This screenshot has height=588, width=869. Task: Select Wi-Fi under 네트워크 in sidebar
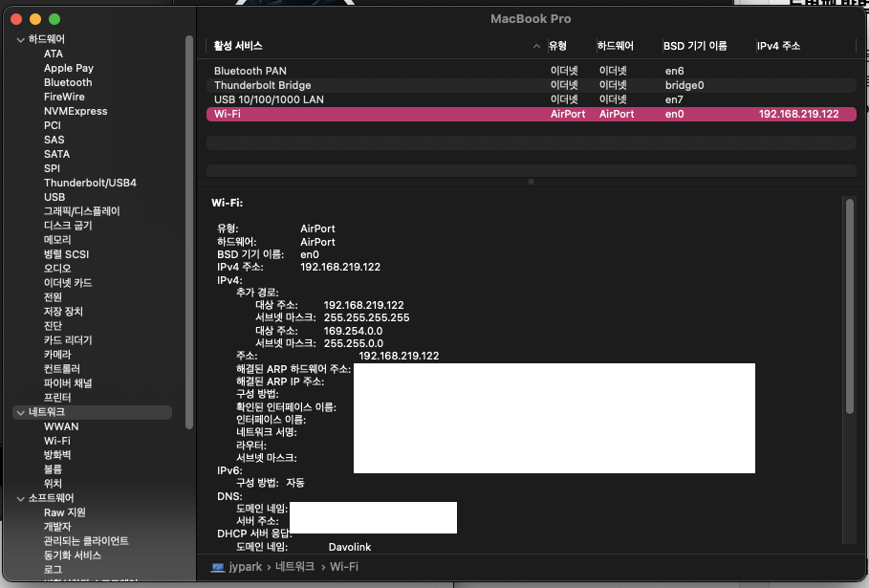point(57,441)
